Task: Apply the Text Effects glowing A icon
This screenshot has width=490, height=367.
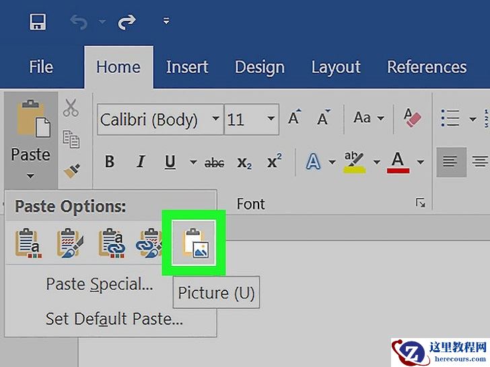Action: point(313,162)
